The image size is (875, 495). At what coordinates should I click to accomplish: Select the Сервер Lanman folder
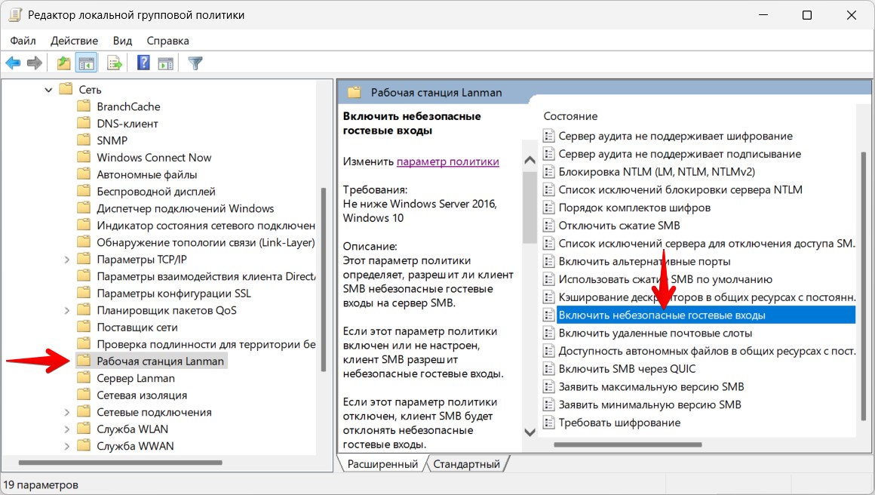click(135, 378)
